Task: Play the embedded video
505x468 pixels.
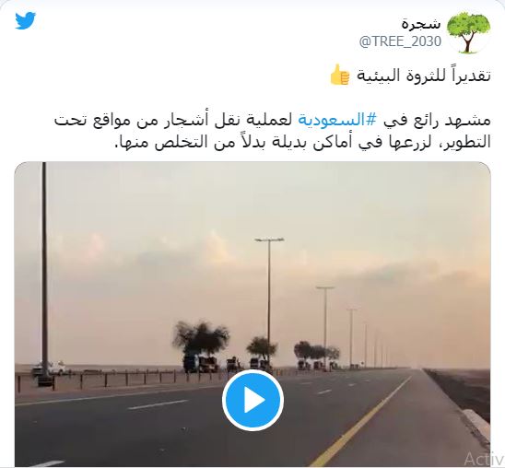Action: [x=252, y=400]
